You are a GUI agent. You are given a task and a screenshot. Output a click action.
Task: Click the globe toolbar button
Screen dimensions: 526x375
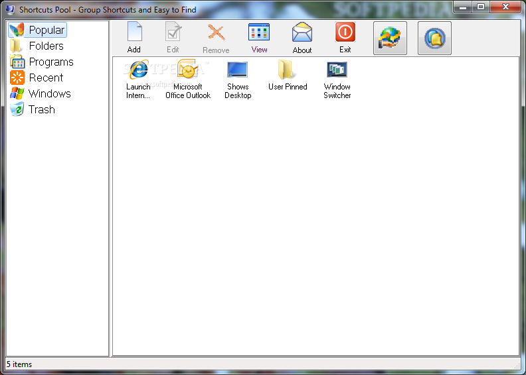point(390,38)
